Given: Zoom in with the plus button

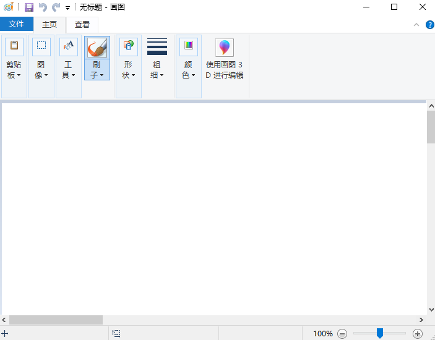Looking at the screenshot, I should tap(418, 334).
